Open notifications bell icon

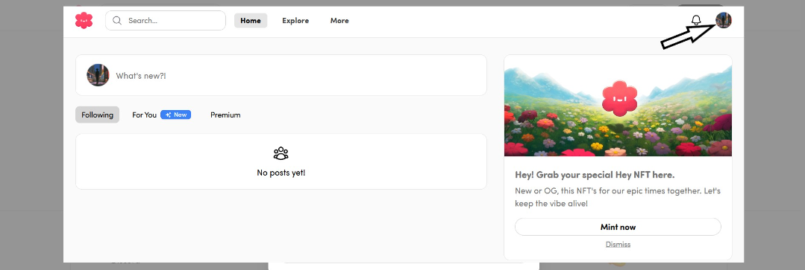(696, 21)
